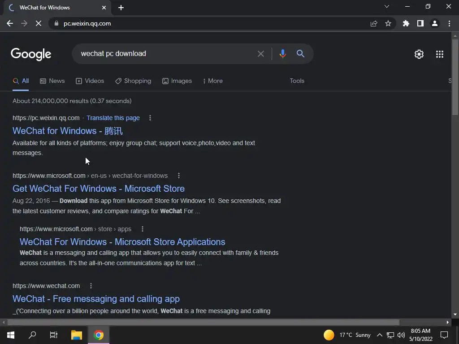Open the Chrome three-dot menu
The height and width of the screenshot is (344, 459).
tap(449, 23)
